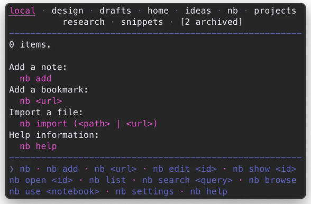
Task: Click footer 'nb add' command
Action: [62, 169]
